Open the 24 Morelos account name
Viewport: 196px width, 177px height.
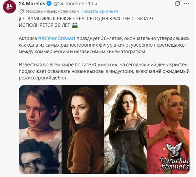pyautogui.click(x=32, y=4)
